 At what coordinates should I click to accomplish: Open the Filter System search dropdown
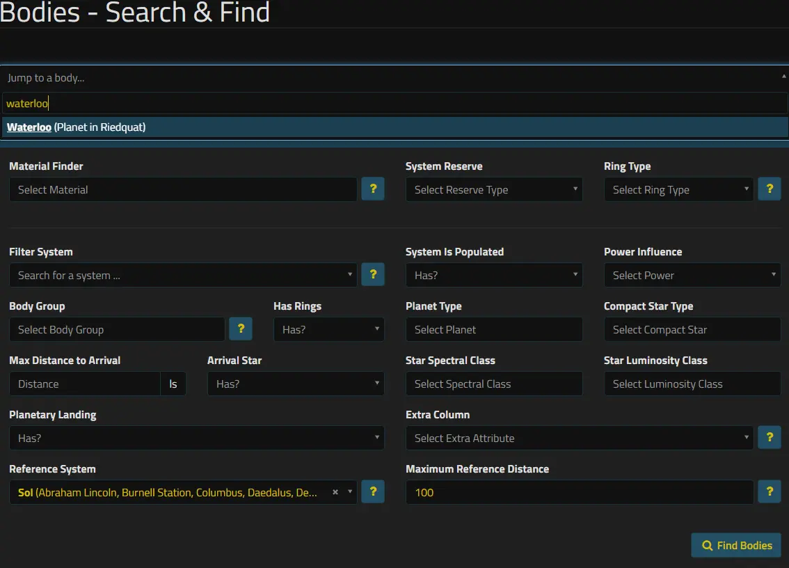[x=183, y=275]
